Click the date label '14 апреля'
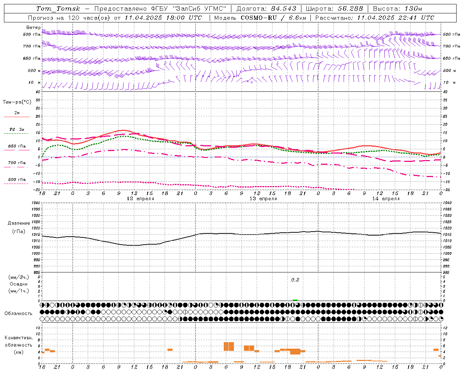 click(x=386, y=199)
